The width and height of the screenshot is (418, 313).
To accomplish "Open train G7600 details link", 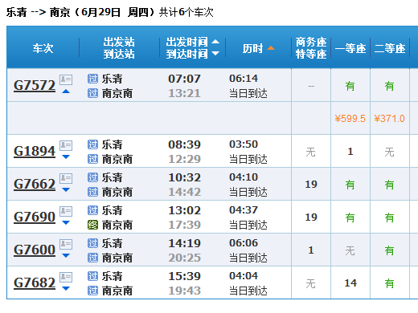I will (x=35, y=250).
